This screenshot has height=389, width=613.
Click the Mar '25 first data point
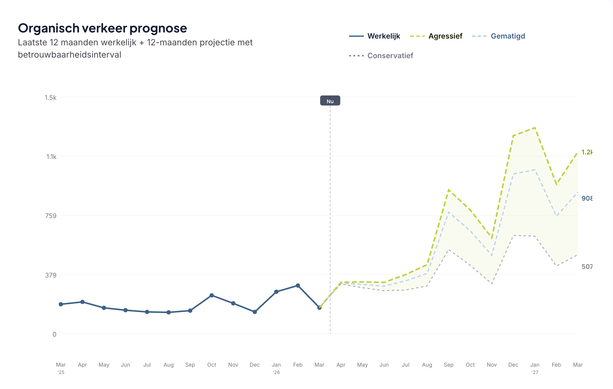click(x=61, y=304)
